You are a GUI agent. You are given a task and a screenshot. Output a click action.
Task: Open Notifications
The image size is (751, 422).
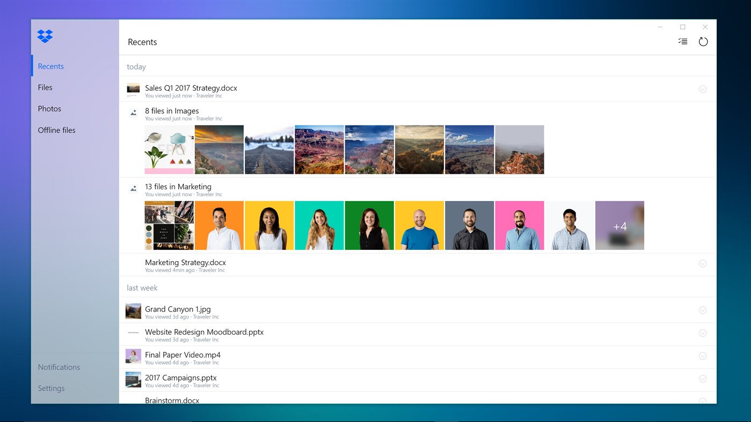click(x=59, y=367)
